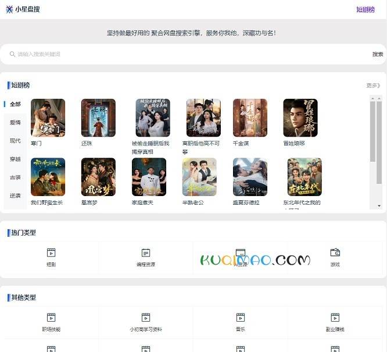Click the 冒姓琅琊 title text
The height and width of the screenshot is (352, 387).
[294, 143]
